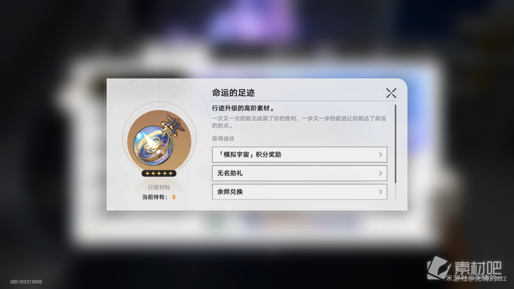Viewport: 514px width, 289px height.
Task: Click the 命运的足迹 title text
Action: [234, 93]
